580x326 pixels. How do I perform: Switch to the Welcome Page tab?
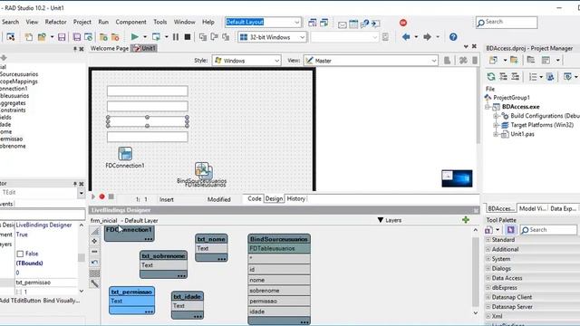(x=110, y=48)
